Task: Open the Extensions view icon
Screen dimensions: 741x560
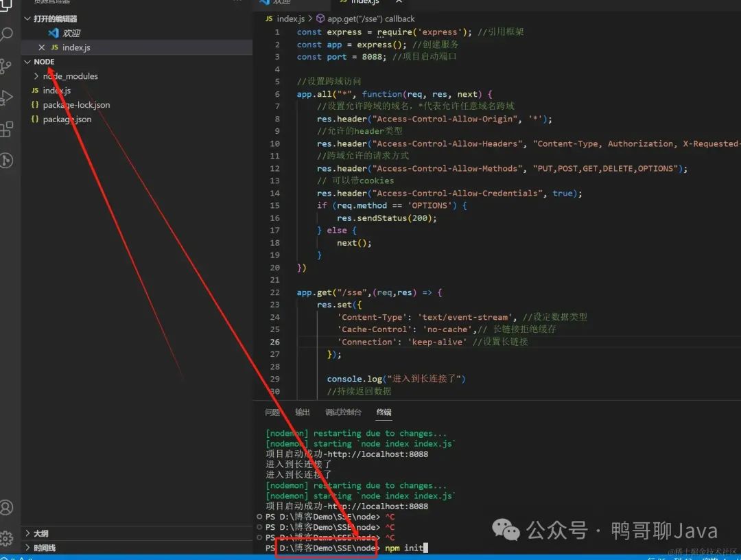Action: click(6, 129)
